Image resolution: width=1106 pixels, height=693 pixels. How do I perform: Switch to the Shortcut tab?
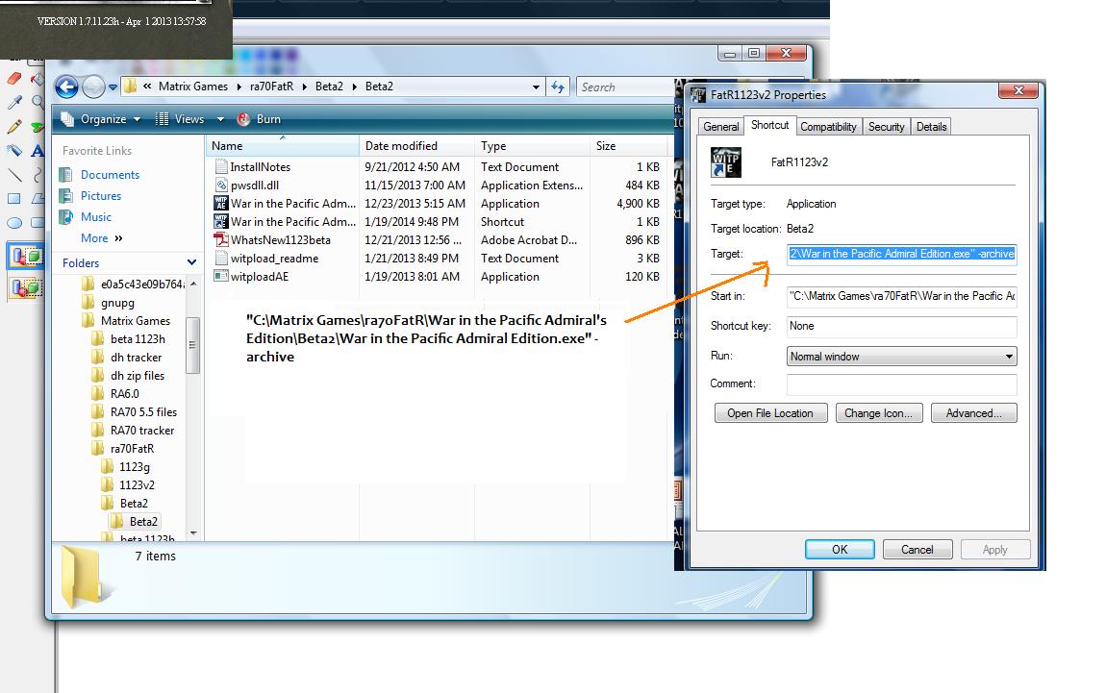[769, 125]
